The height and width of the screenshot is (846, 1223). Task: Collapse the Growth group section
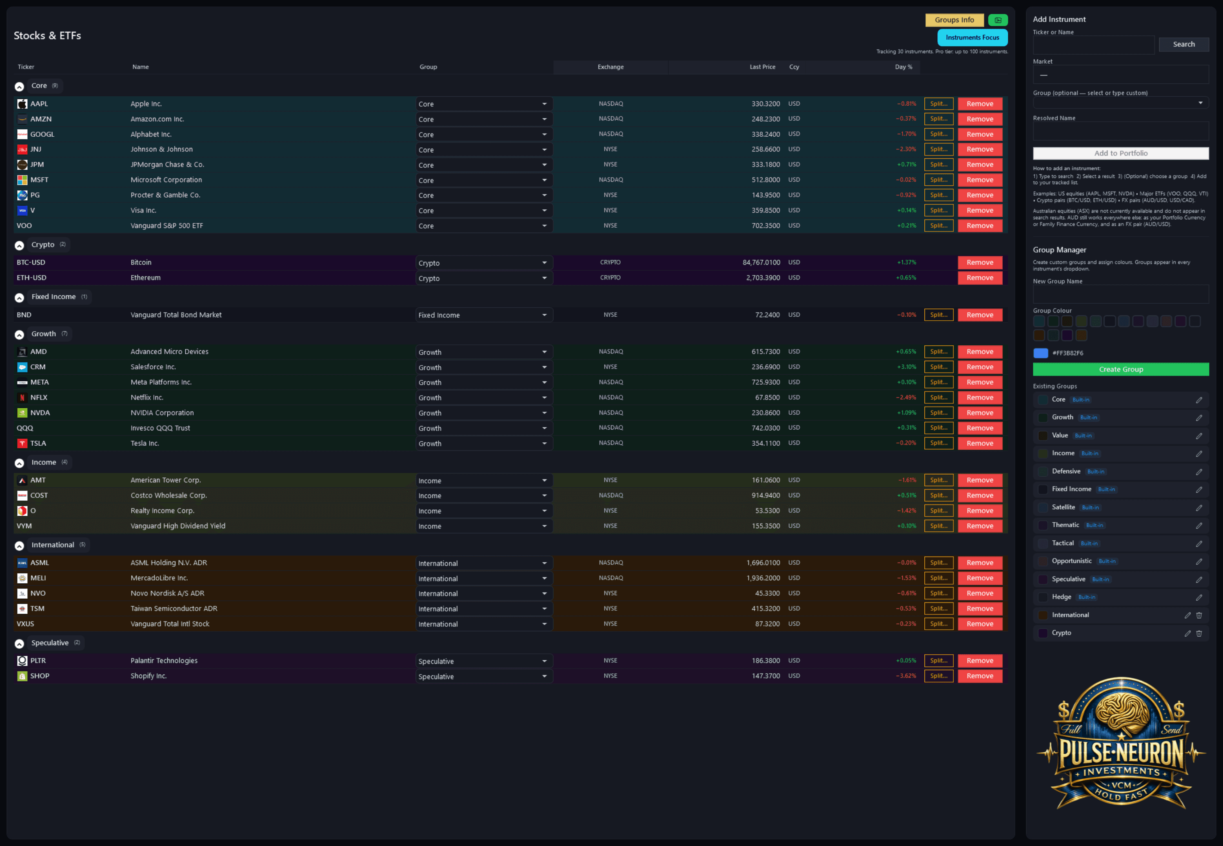[20, 335]
